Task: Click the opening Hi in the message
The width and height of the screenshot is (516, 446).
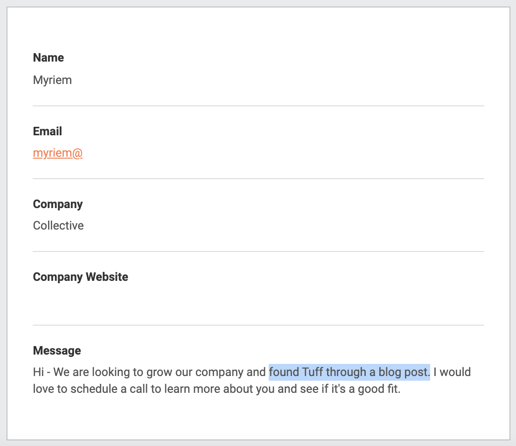Action: (39, 372)
